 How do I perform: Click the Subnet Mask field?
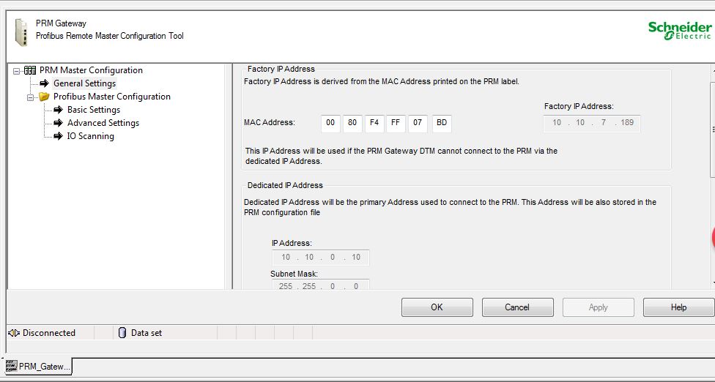click(321, 285)
